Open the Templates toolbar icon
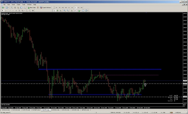Screen dimensions: 188x114 [86, 11]
